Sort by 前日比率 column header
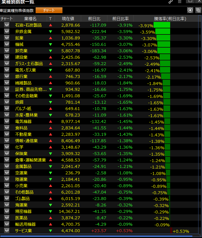 121,19
